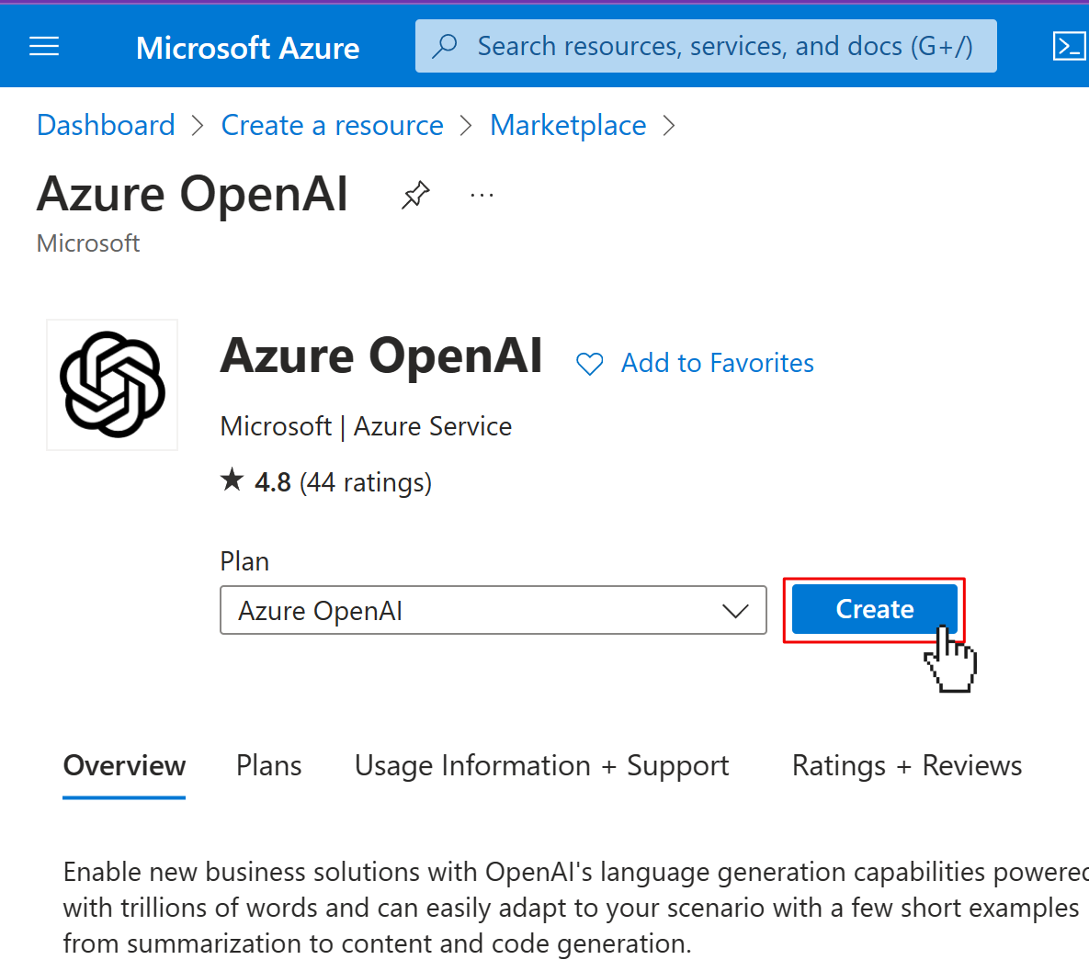Open the Ratings + Reviews tab
1089x971 pixels.
pyautogui.click(x=907, y=766)
